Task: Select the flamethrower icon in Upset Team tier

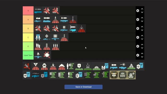Action: pos(38,55)
